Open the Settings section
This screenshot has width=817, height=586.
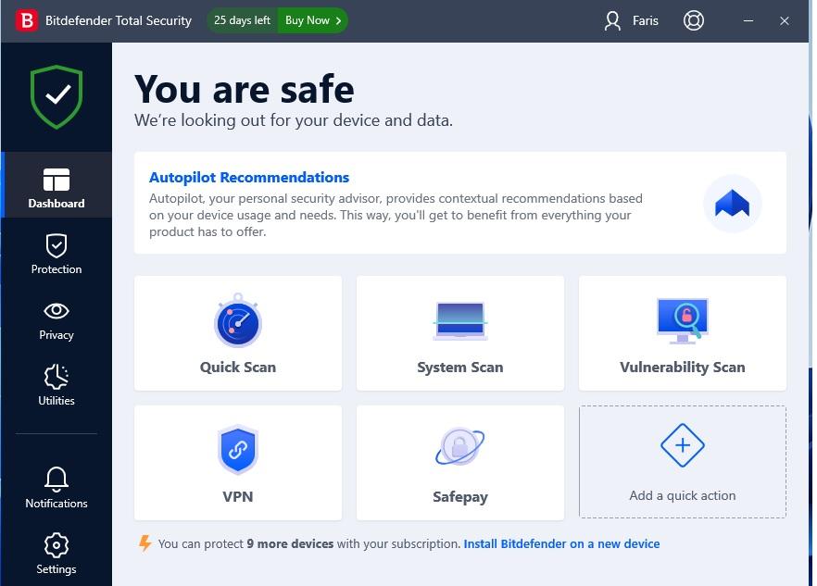(57, 555)
